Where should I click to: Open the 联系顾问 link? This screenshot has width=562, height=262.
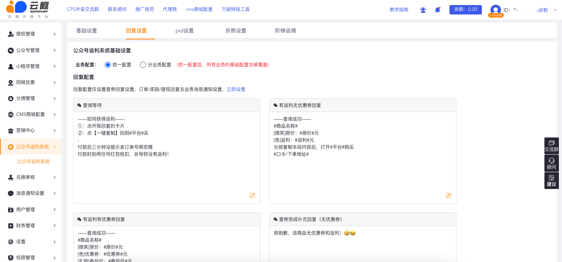pos(117,9)
